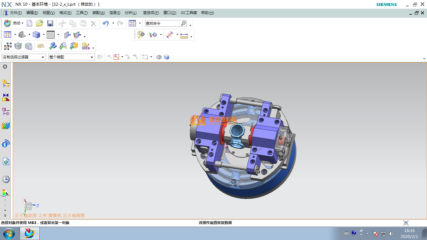Open the Reuse Library books icon

pos(6,126)
